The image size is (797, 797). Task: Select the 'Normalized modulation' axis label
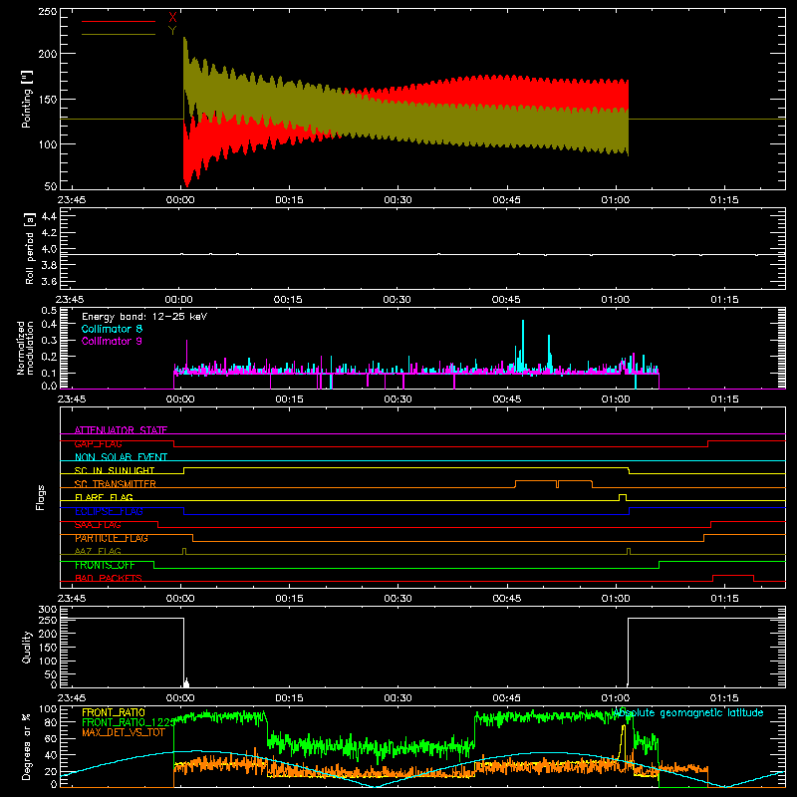click(x=25, y=348)
